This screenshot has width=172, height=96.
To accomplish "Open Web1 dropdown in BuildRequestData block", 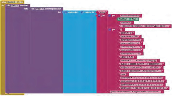I will [39, 9].
